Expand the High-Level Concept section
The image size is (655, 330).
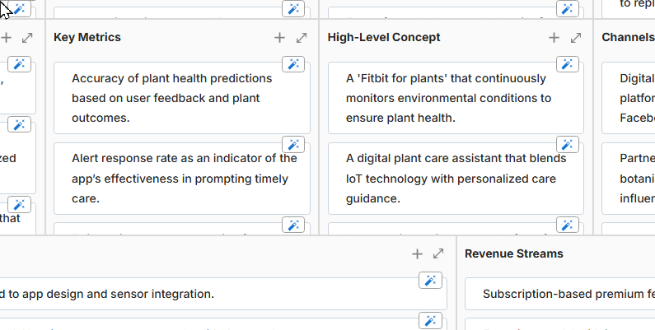click(x=576, y=38)
